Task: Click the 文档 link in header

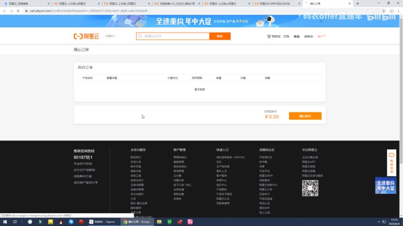Action: (286, 36)
